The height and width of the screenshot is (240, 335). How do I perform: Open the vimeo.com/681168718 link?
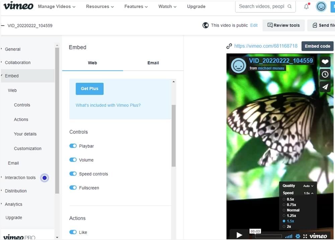[266, 46]
